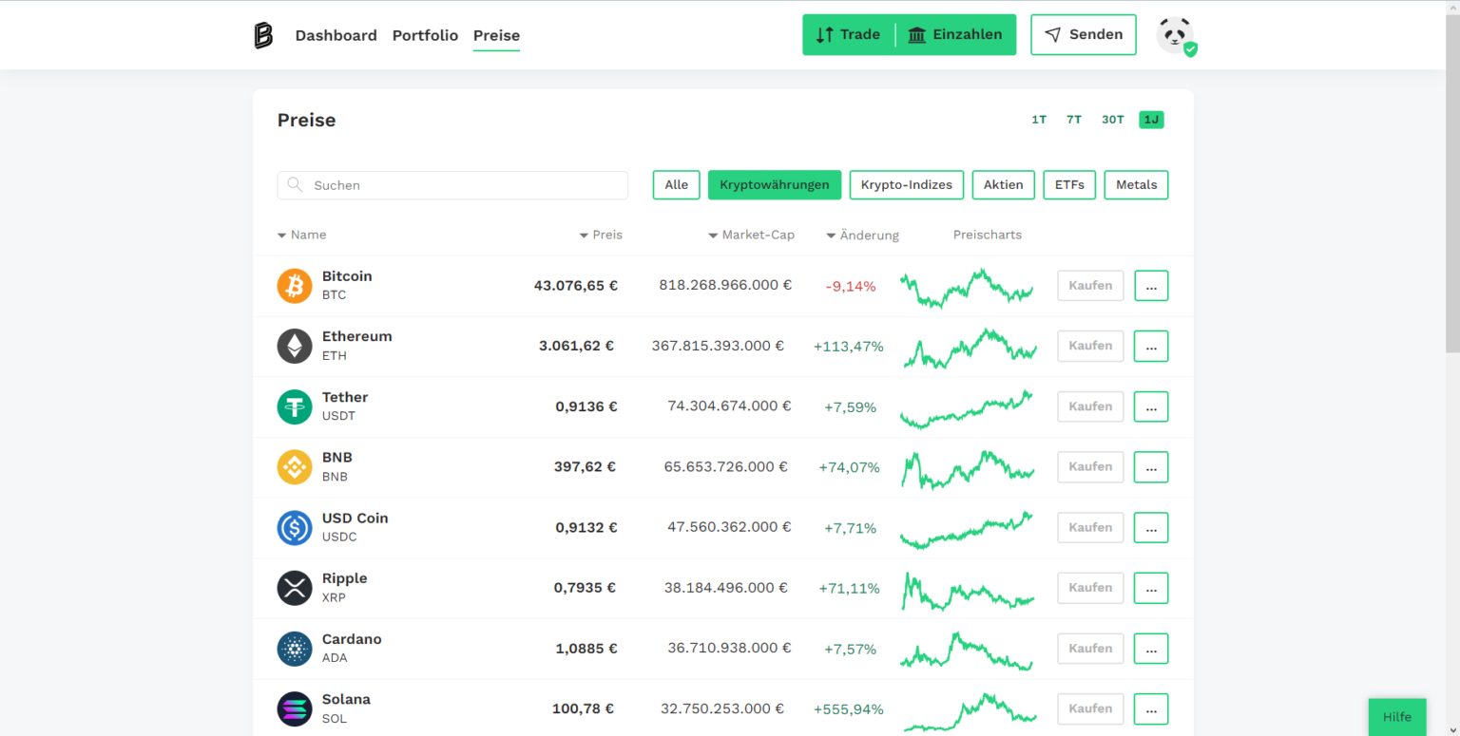Screen dimensions: 1460x736
Task: Sort the list by Name column
Action: coord(302,235)
